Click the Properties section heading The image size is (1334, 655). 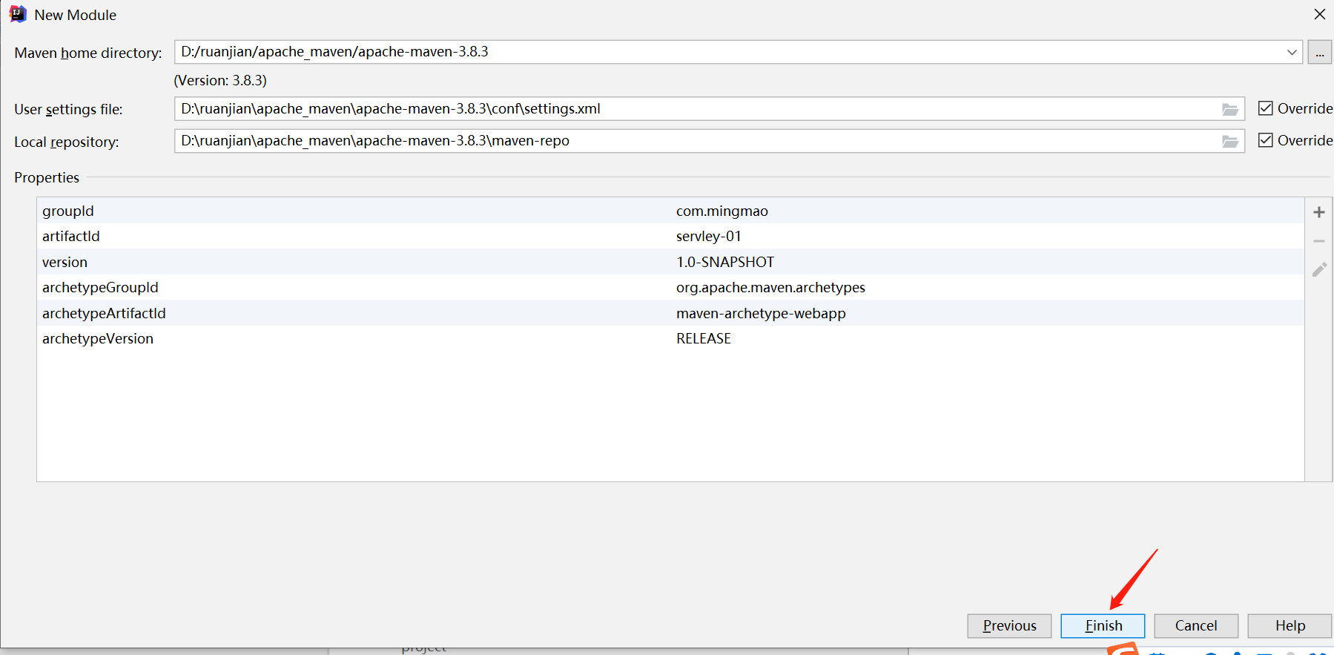point(46,177)
